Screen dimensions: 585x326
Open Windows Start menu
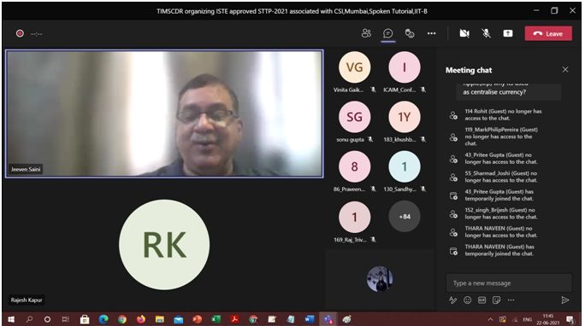[x=11, y=319]
